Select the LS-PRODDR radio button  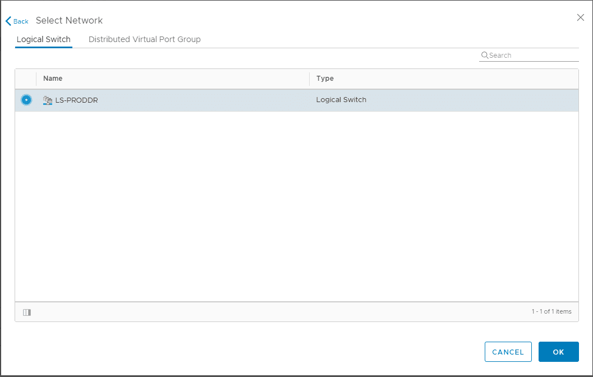pos(26,100)
